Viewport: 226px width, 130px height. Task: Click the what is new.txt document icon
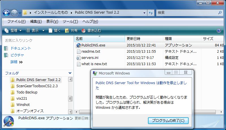coord(79,64)
